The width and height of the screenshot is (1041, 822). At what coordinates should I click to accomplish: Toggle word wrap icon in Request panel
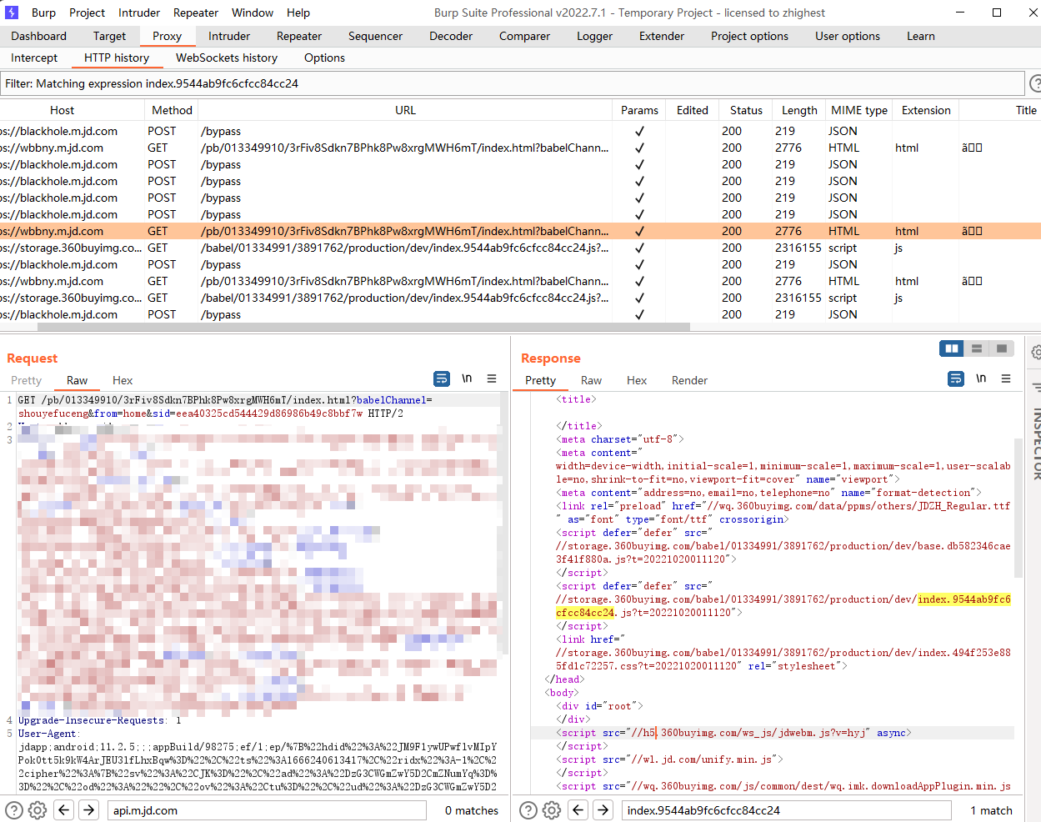pyautogui.click(x=442, y=378)
